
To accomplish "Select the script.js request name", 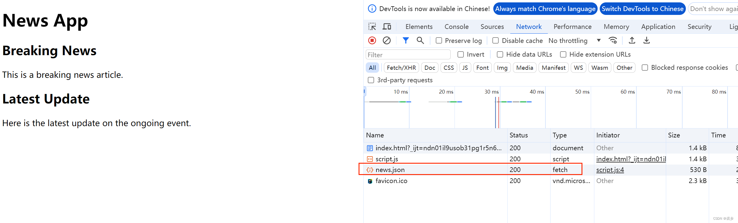I will tap(387, 159).
